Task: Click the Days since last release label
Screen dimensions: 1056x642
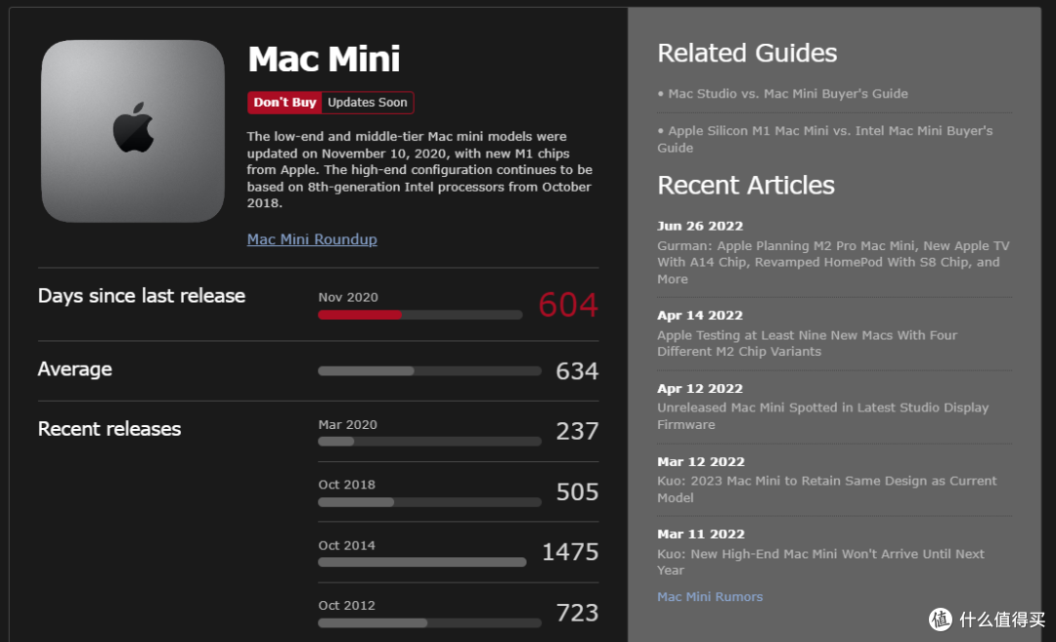Action: [142, 296]
